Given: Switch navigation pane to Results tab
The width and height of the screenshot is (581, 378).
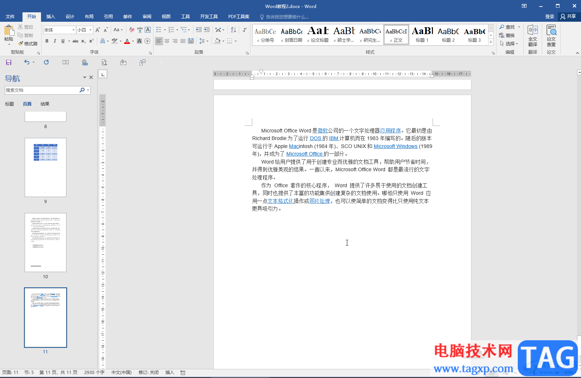Looking at the screenshot, I should coord(45,104).
